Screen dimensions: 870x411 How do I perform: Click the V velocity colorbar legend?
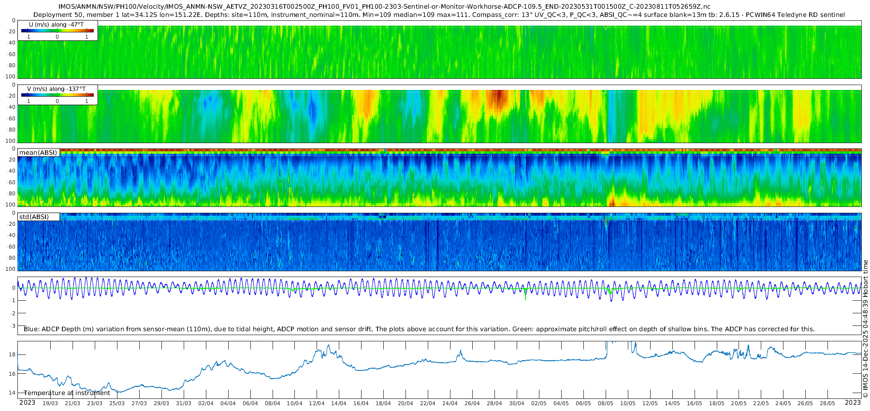(58, 95)
